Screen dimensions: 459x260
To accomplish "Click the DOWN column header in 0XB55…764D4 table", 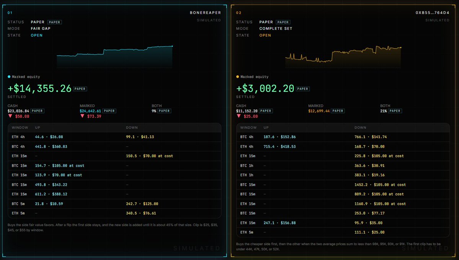I will [360, 127].
